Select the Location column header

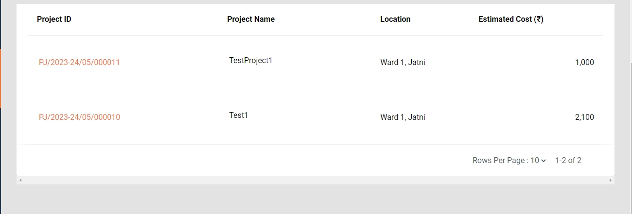tap(395, 19)
